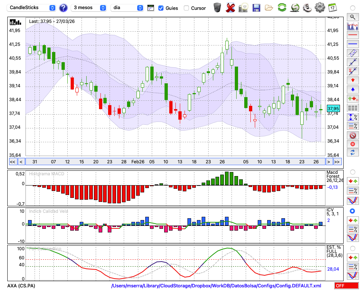
Task: Open the dia interval dropdown
Action: coord(127,8)
